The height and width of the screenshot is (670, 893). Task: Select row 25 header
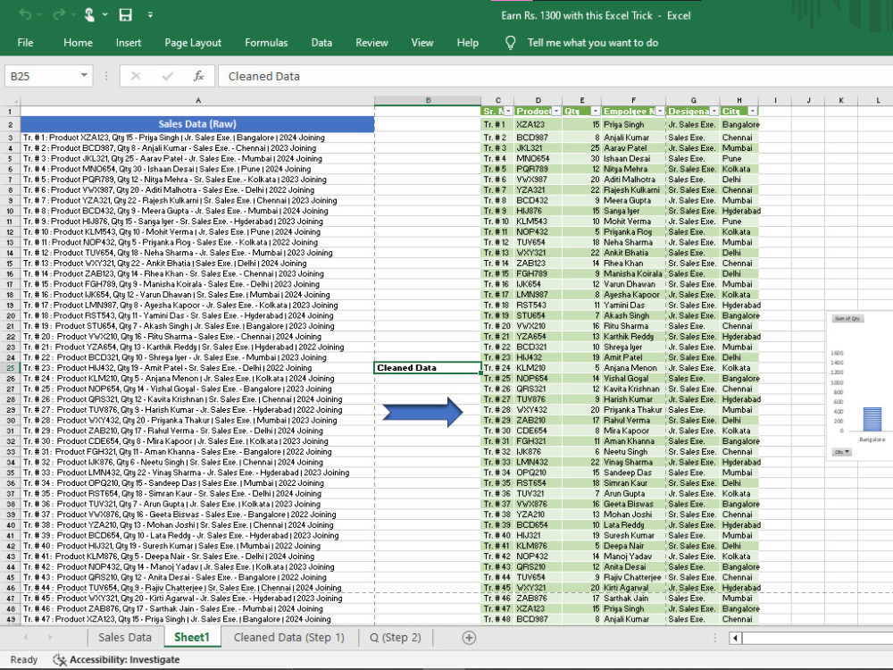coord(10,368)
